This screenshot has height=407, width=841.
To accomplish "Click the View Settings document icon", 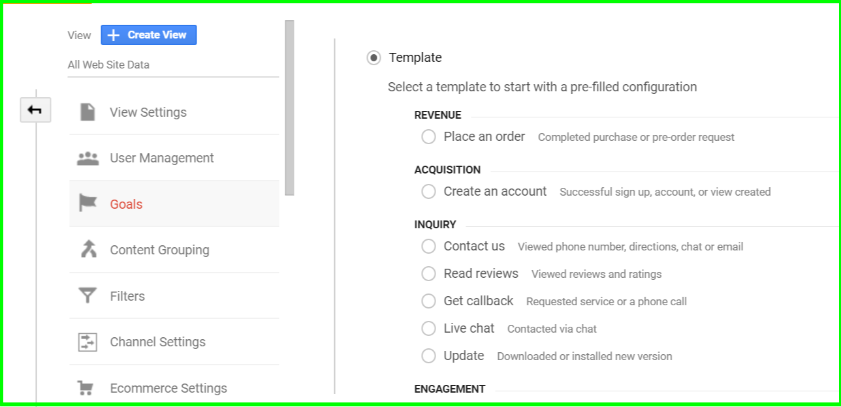I will pos(87,112).
